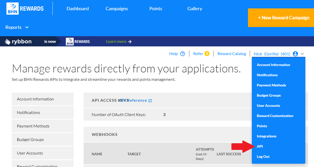
Task: Click the Learn more link
Action: [x=116, y=42]
